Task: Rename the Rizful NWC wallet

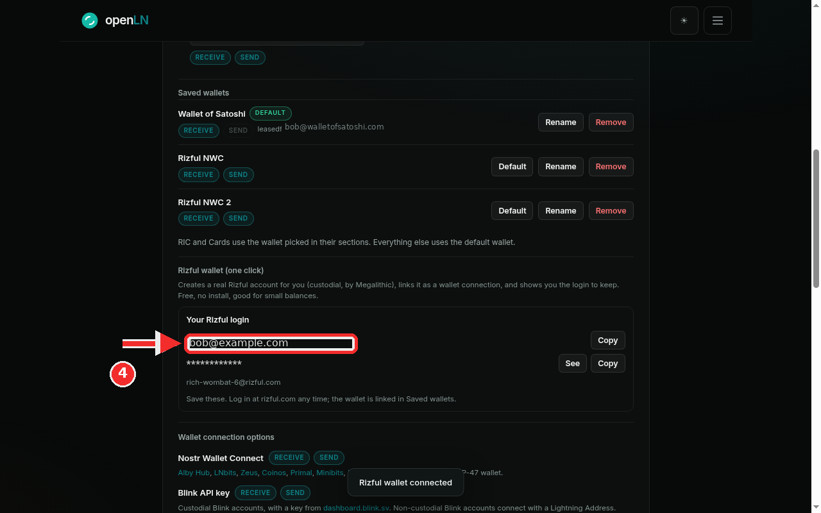Action: coord(561,167)
